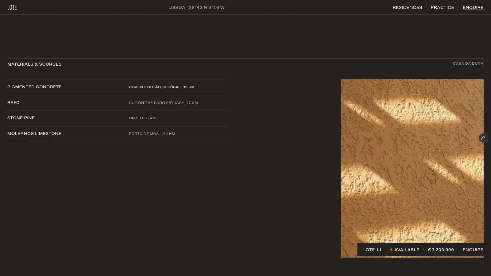The width and height of the screenshot is (491, 276).
Task: Click the Casa da Duna label
Action: pos(468,63)
